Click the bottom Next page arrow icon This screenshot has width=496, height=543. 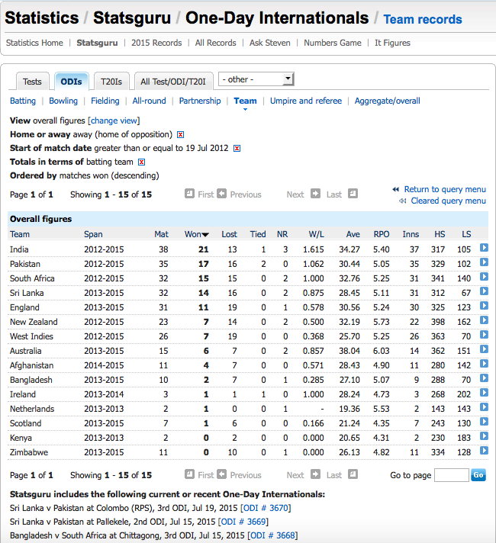315,474
